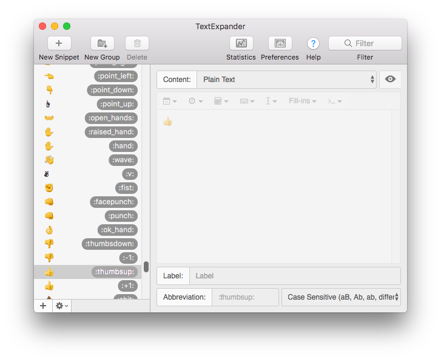
Task: Click the fist emoji beside :punch:
Action: 49,216
